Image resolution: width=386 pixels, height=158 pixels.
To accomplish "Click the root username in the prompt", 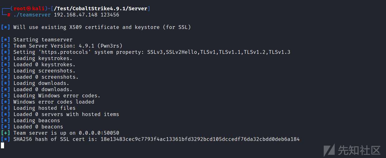I will point(20,9).
